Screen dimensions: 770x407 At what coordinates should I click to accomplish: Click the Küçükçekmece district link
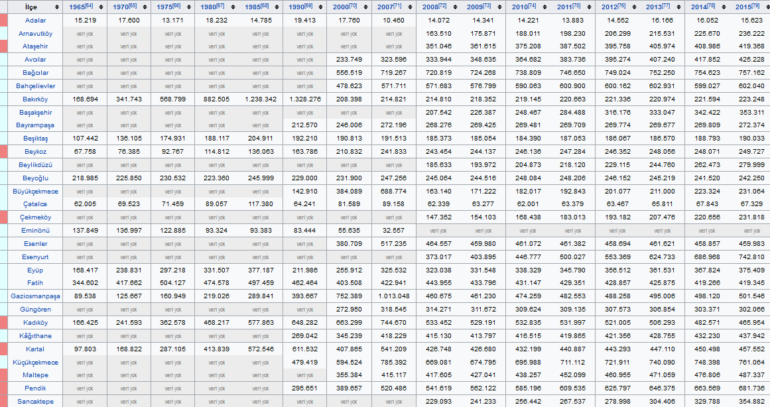[36, 362]
